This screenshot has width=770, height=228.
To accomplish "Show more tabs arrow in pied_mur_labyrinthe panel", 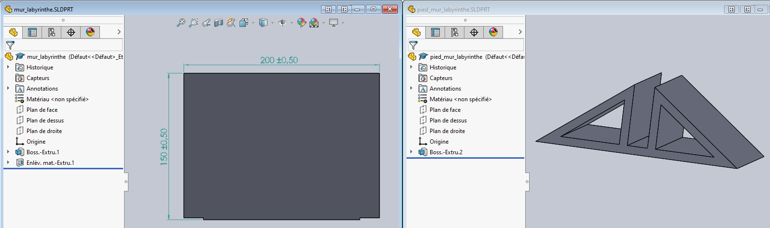I will point(520,32).
